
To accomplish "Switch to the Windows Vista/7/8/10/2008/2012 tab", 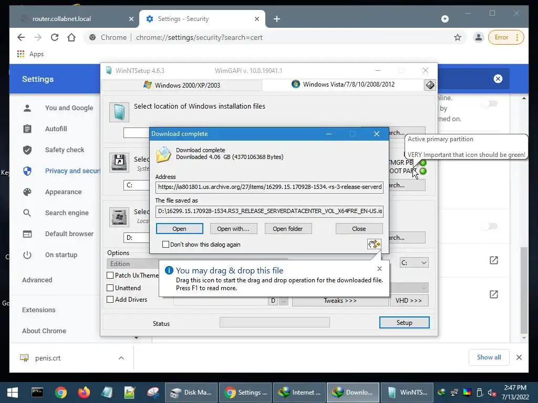I will click(x=343, y=84).
